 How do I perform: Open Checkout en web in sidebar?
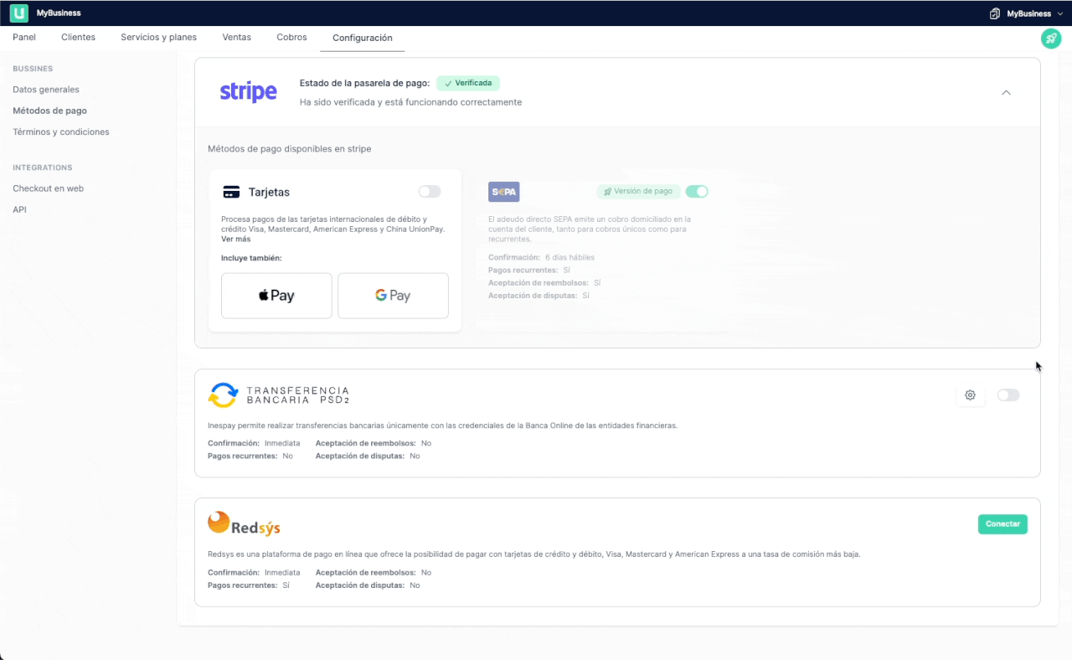(x=48, y=188)
